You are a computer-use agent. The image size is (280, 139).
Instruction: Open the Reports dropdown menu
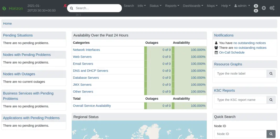(172, 6)
